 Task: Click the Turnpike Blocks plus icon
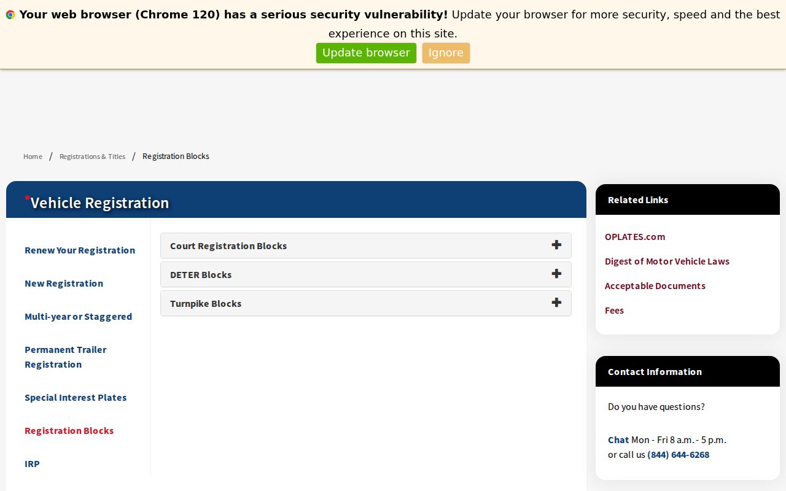(x=556, y=303)
